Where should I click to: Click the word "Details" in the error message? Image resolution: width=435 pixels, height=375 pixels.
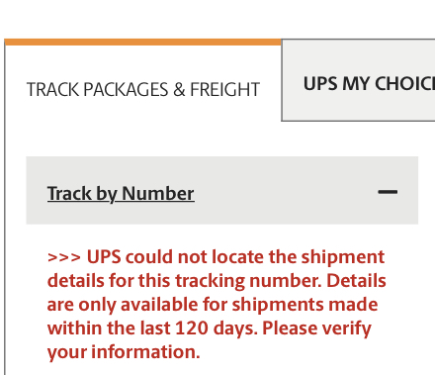click(x=356, y=281)
